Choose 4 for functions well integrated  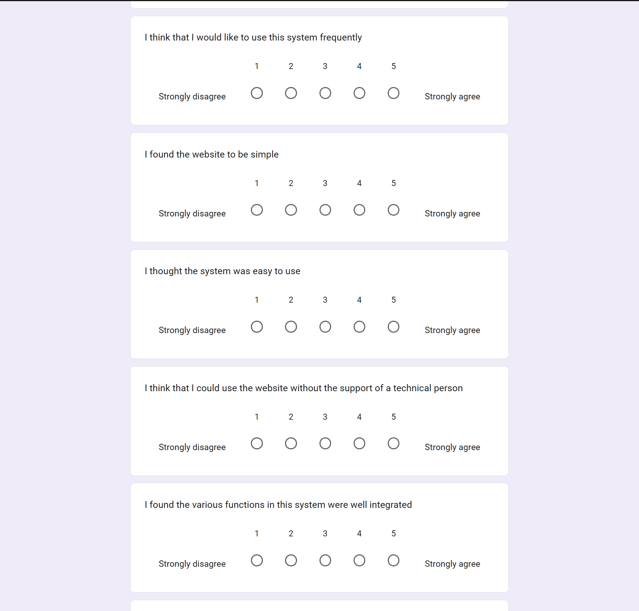(x=359, y=560)
